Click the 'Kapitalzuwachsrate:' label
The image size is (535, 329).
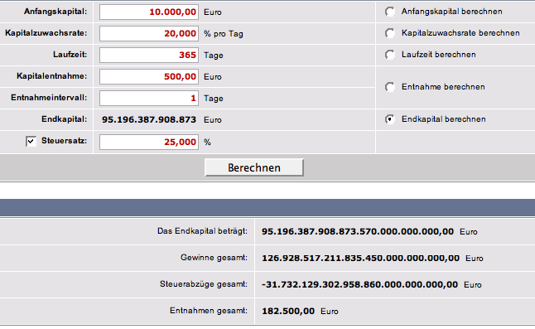pos(46,33)
